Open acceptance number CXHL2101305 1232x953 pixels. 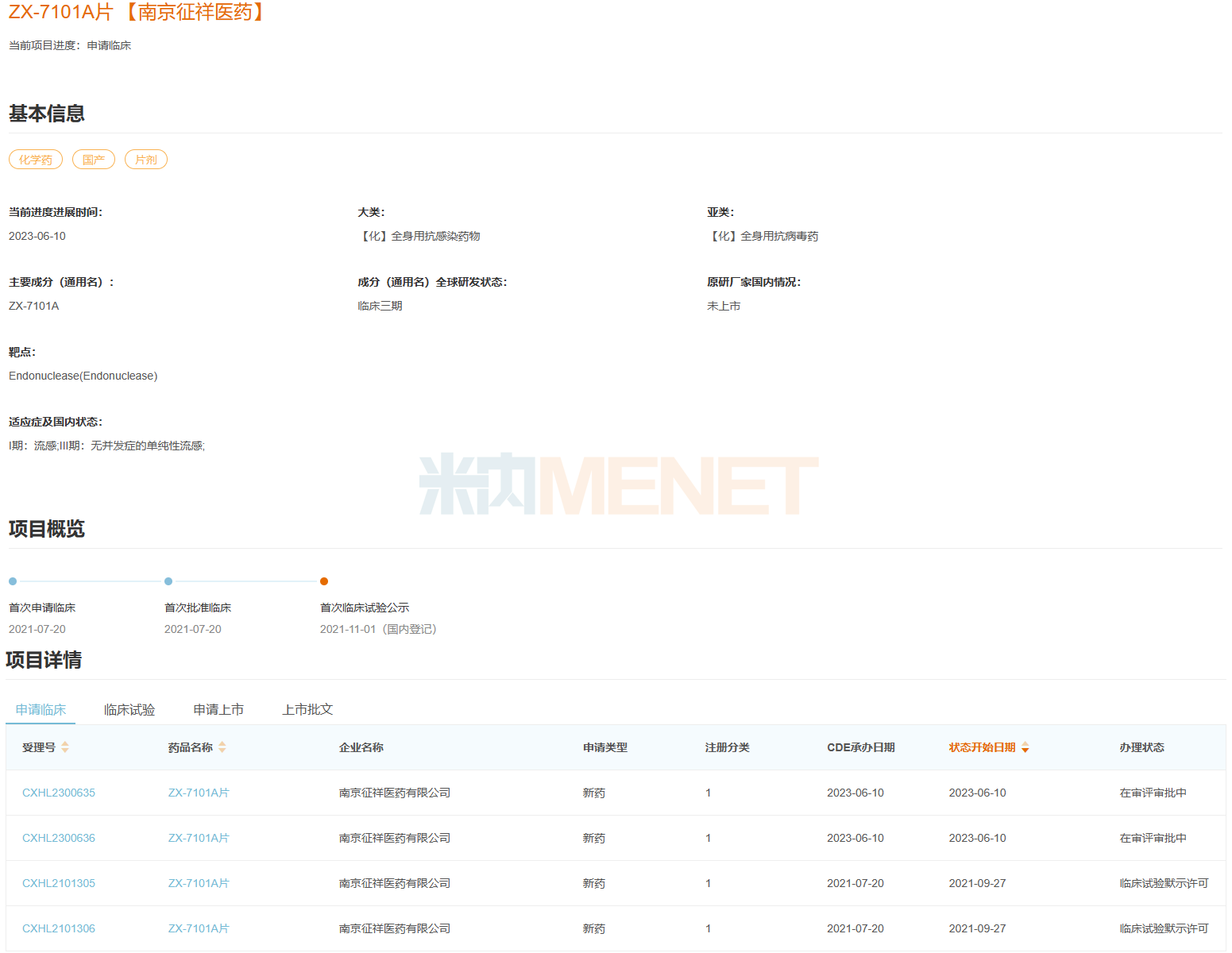pyautogui.click(x=59, y=883)
